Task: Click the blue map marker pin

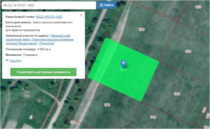Action: click(124, 64)
